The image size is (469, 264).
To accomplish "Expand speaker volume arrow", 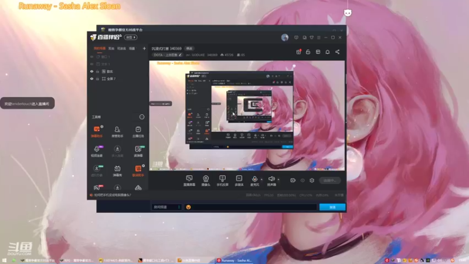I will [278, 180].
